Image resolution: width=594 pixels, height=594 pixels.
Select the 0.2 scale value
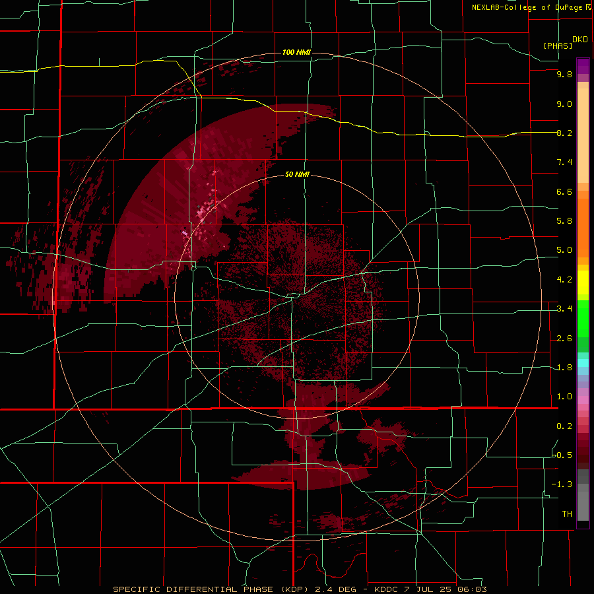[564, 426]
